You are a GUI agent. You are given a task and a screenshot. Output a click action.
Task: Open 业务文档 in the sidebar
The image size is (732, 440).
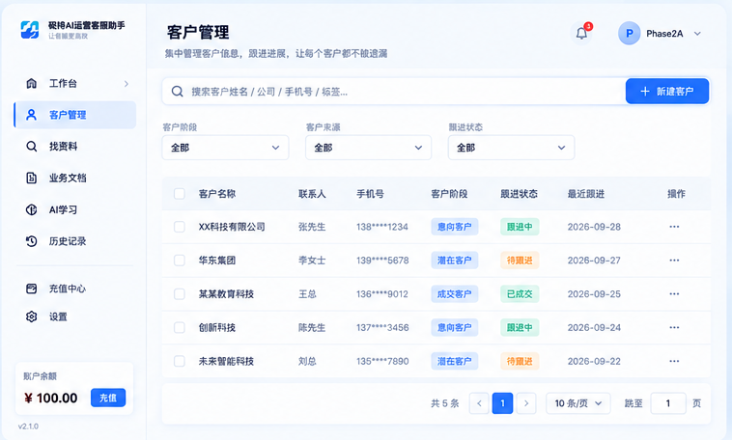[75, 178]
